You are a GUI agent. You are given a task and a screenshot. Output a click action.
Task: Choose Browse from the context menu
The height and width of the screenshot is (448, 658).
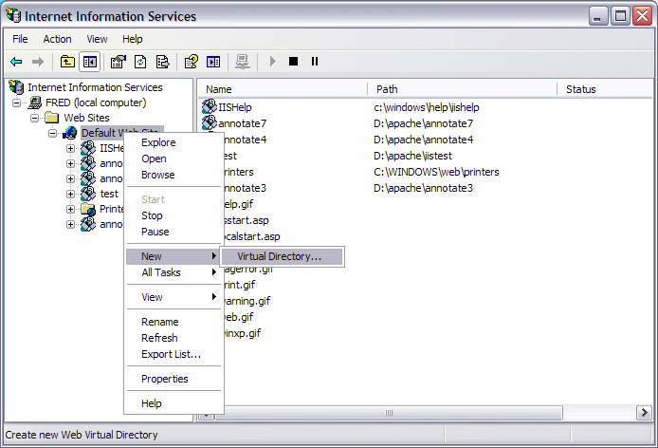point(174,175)
